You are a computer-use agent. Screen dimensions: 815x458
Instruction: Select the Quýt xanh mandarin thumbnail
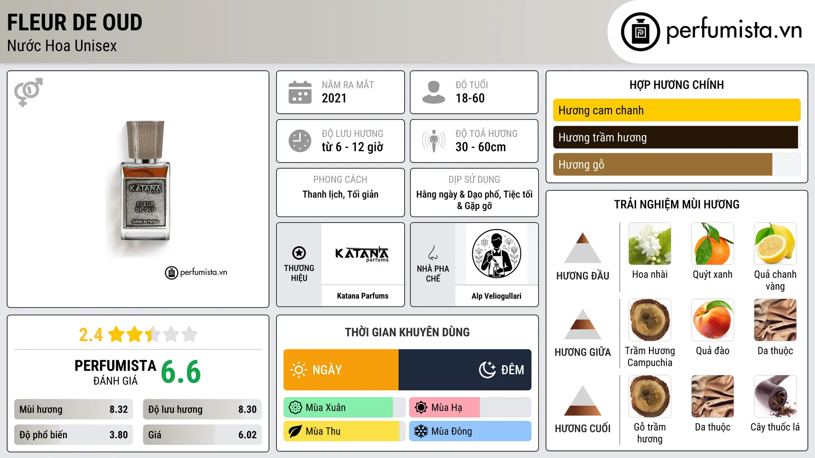[713, 244]
